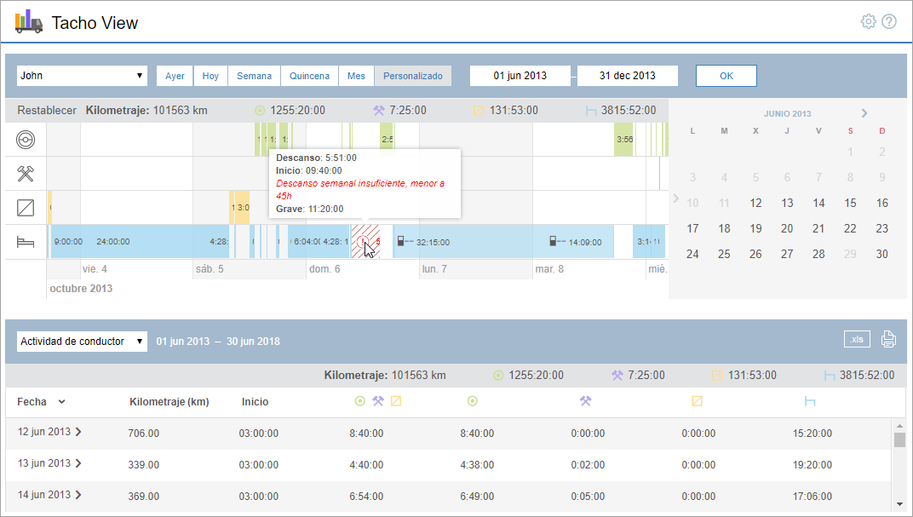Click Restablecer to reset the timeline
The image size is (913, 517).
click(x=47, y=110)
